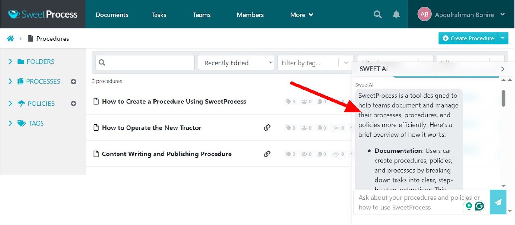The height and width of the screenshot is (225, 515).
Task: Open the Teams menu
Action: pyautogui.click(x=201, y=15)
